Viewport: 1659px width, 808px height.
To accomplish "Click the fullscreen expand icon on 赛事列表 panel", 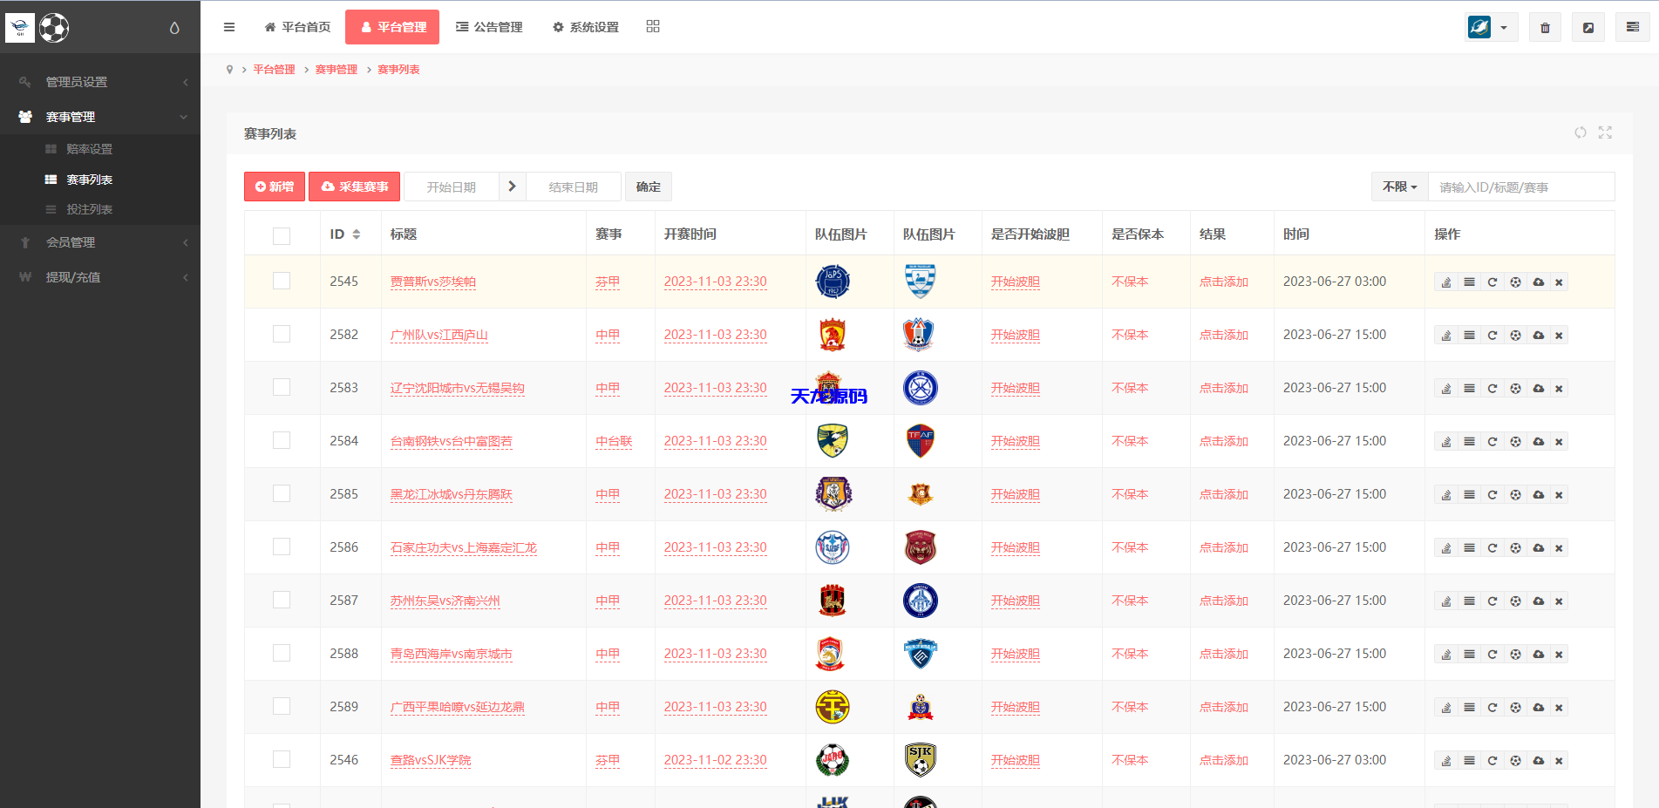I will (x=1605, y=132).
